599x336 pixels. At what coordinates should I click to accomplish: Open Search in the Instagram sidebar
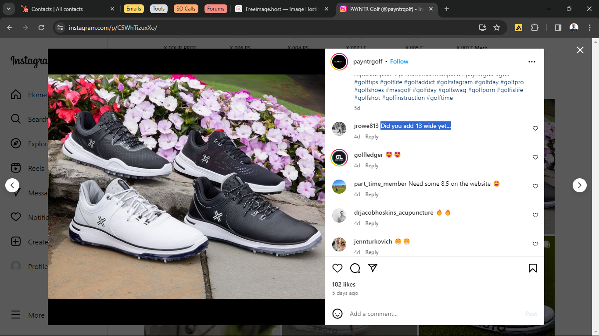[29, 119]
